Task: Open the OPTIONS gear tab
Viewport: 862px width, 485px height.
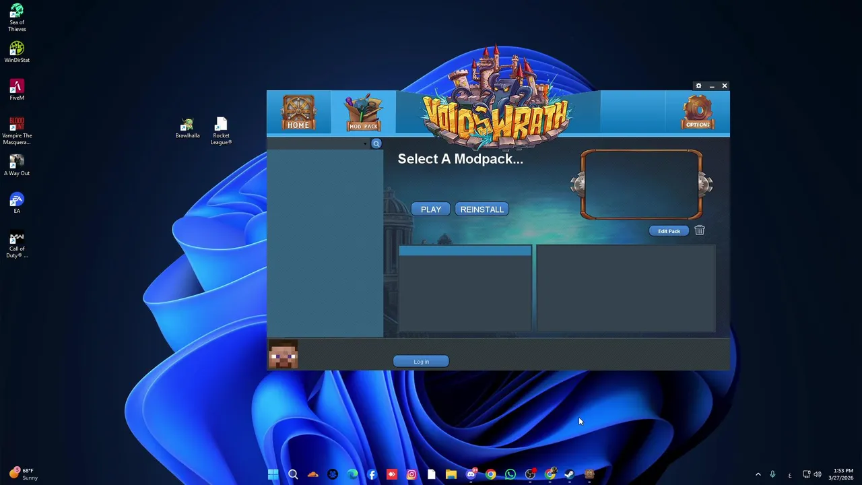Action: pyautogui.click(x=698, y=112)
